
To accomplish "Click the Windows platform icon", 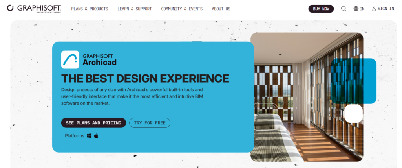I will coord(89,136).
